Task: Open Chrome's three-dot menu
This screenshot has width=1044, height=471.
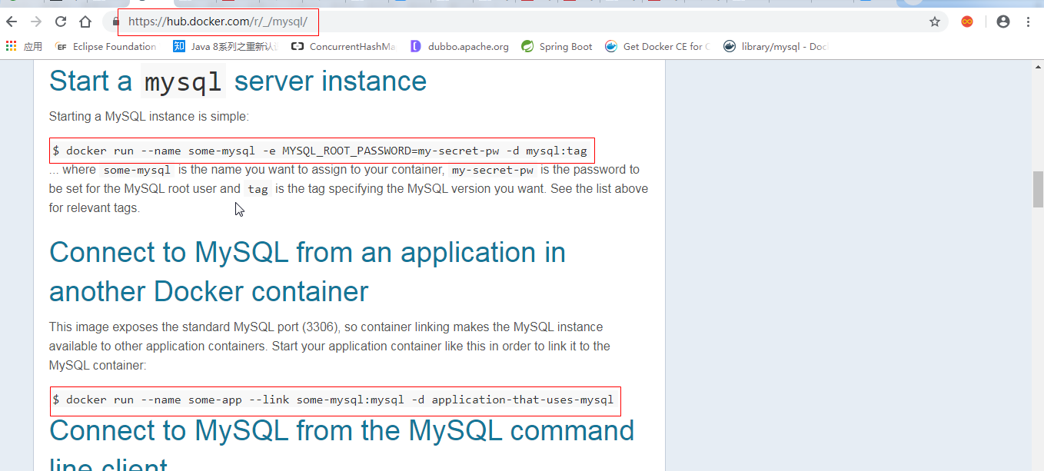Action: [1028, 22]
